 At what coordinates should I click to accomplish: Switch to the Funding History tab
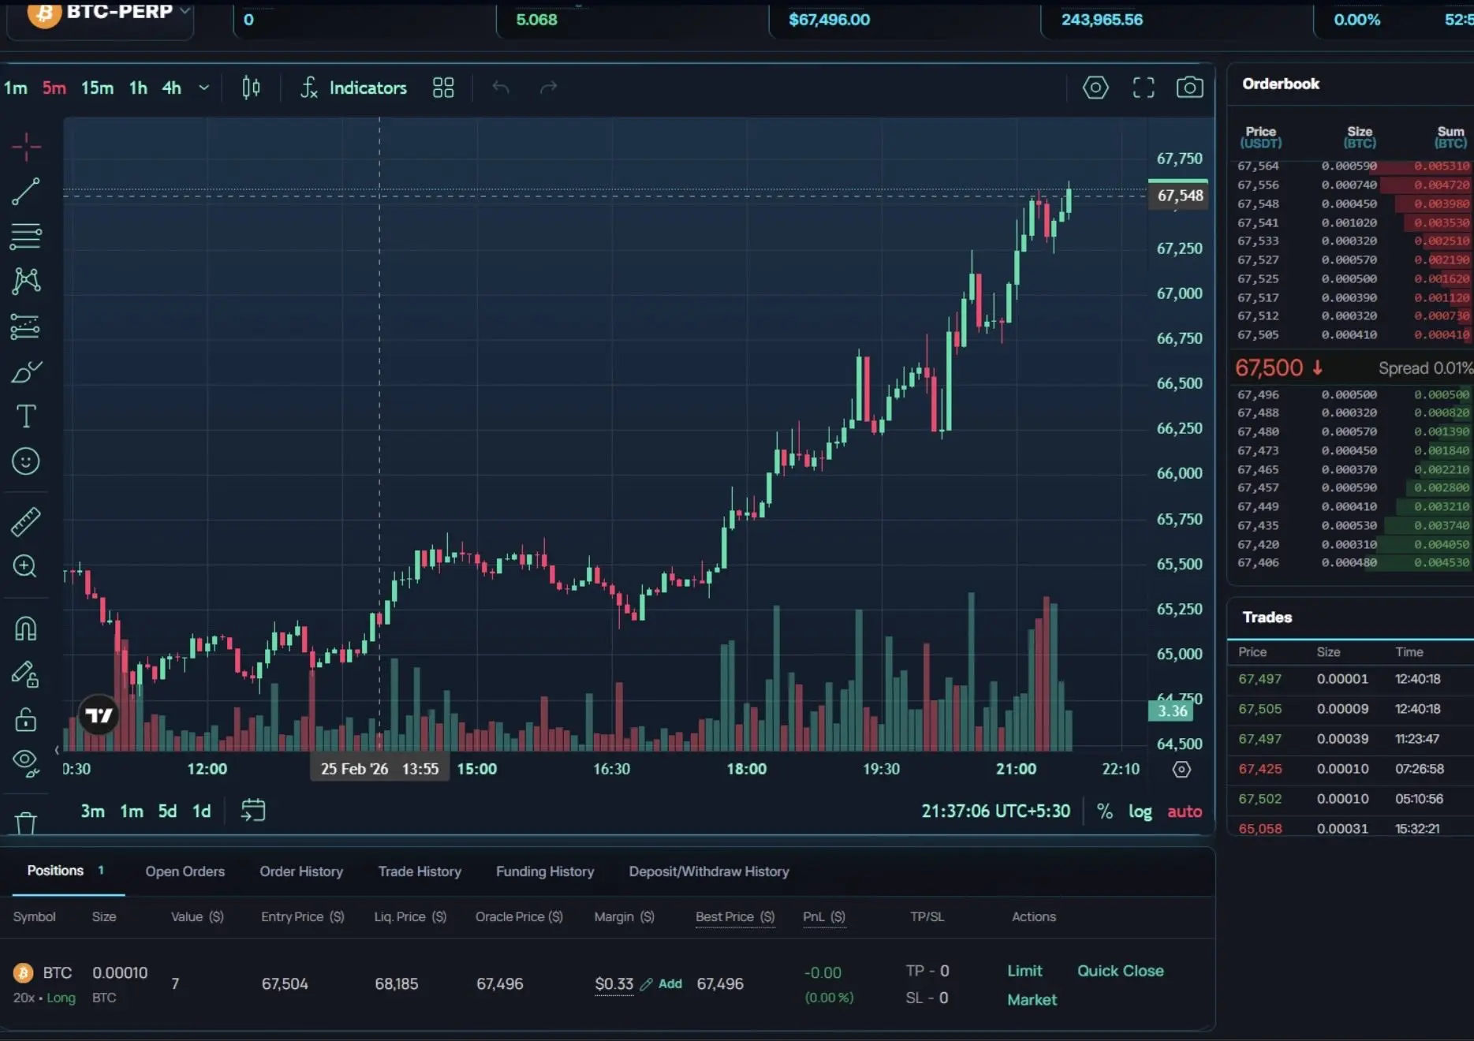[x=545, y=871]
